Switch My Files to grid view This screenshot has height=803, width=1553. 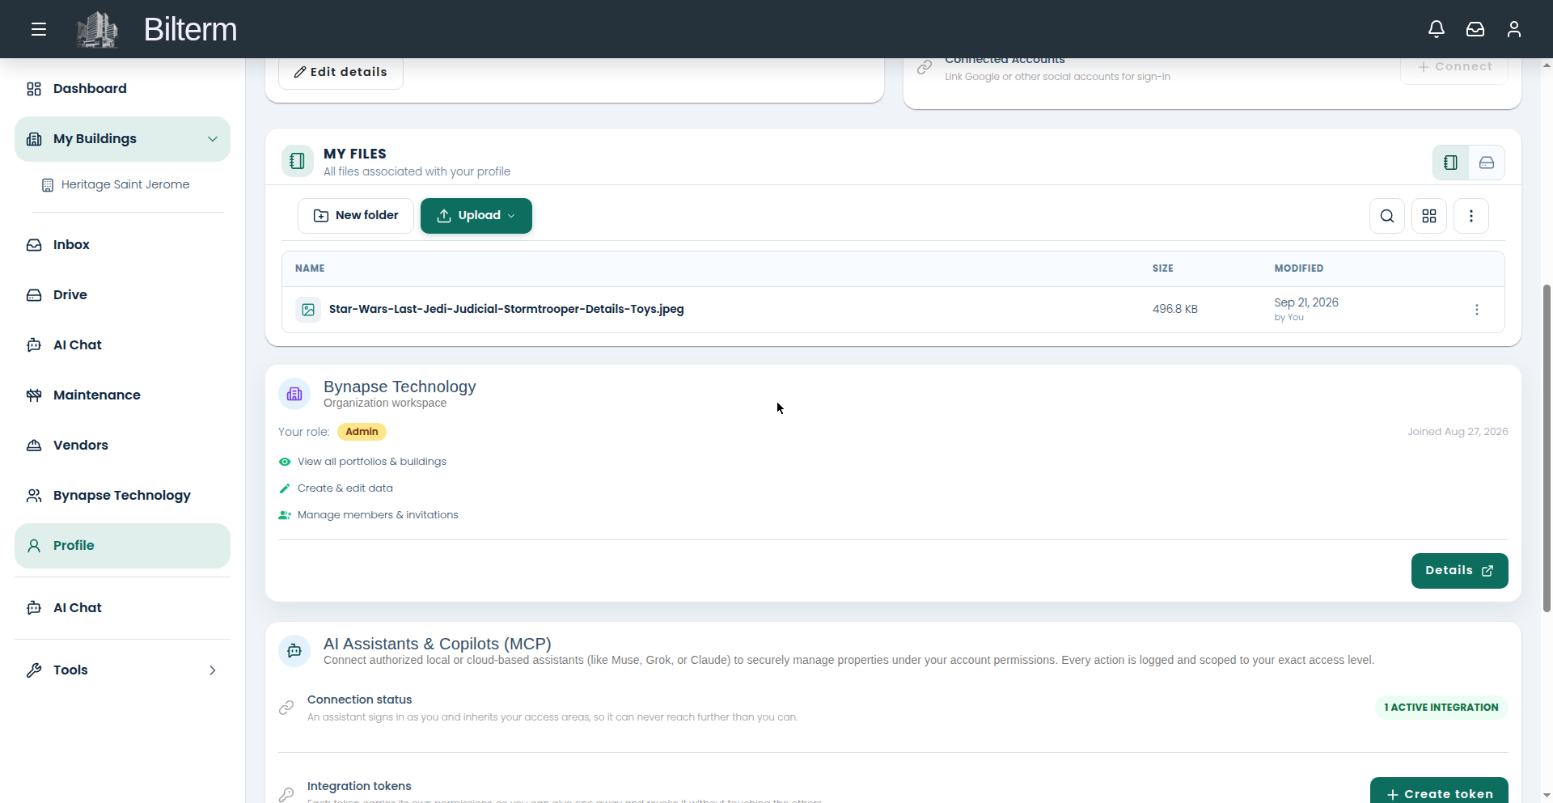pos(1429,216)
